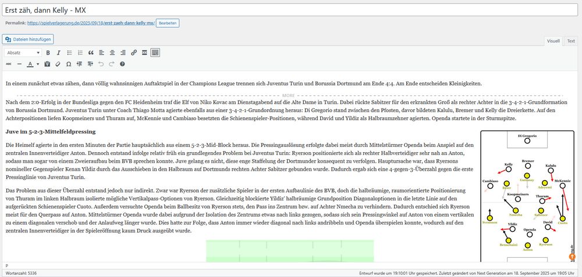Toggle italic formatting
Viewport: 582px width, 277px height.
[58, 53]
